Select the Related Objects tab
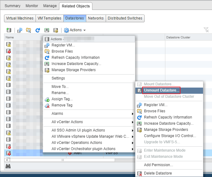This screenshot has width=212, height=177. [x=76, y=6]
